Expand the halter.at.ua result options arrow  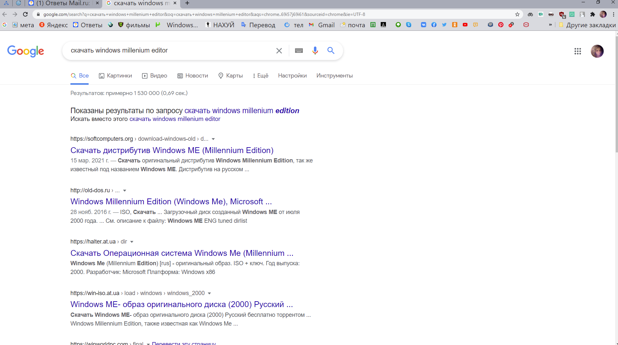point(132,242)
